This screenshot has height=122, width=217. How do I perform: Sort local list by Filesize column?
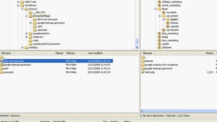[x=56, y=53]
